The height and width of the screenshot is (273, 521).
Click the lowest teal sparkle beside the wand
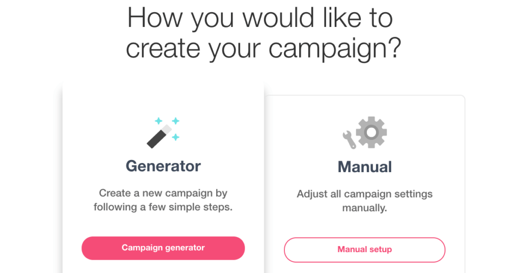(x=176, y=137)
